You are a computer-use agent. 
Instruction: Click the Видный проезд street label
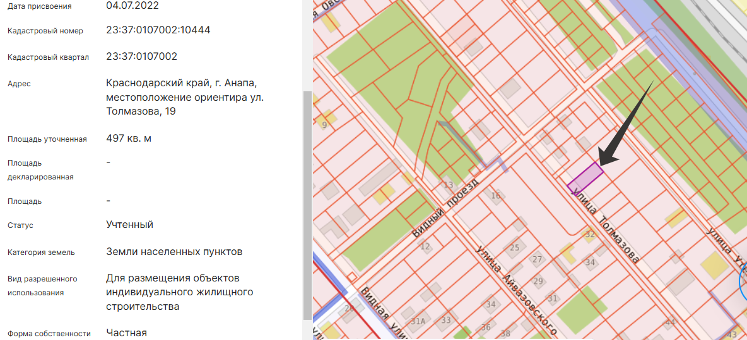445,207
